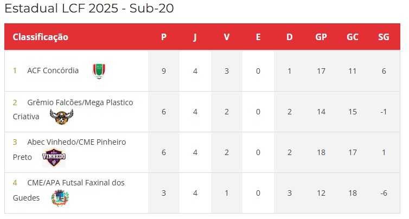This screenshot has height=219, width=409.
Task: Click the V wins column header
Action: point(227,37)
